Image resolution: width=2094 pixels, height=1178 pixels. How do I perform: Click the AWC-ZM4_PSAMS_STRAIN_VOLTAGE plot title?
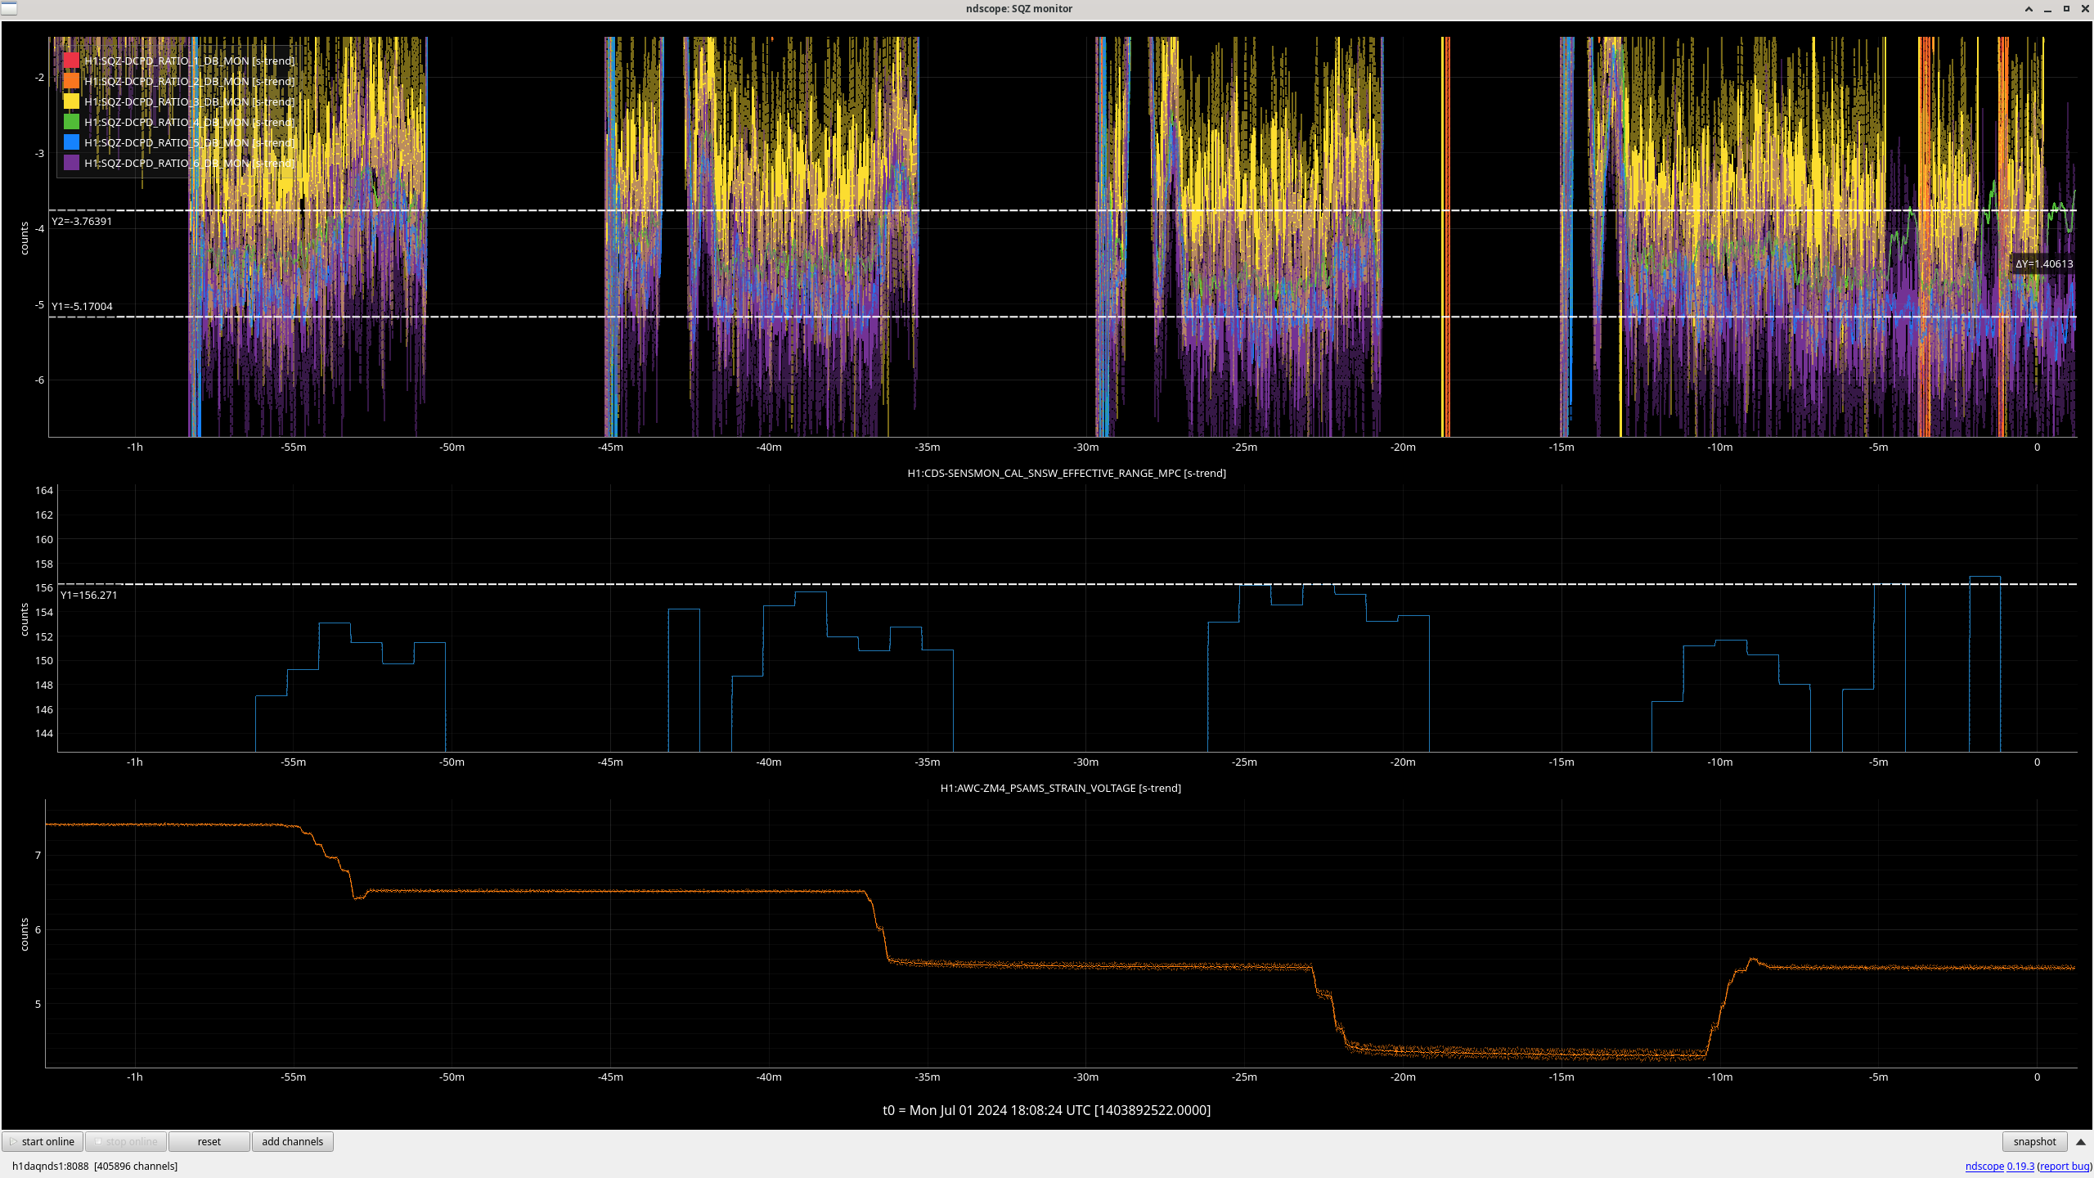(x=1061, y=788)
